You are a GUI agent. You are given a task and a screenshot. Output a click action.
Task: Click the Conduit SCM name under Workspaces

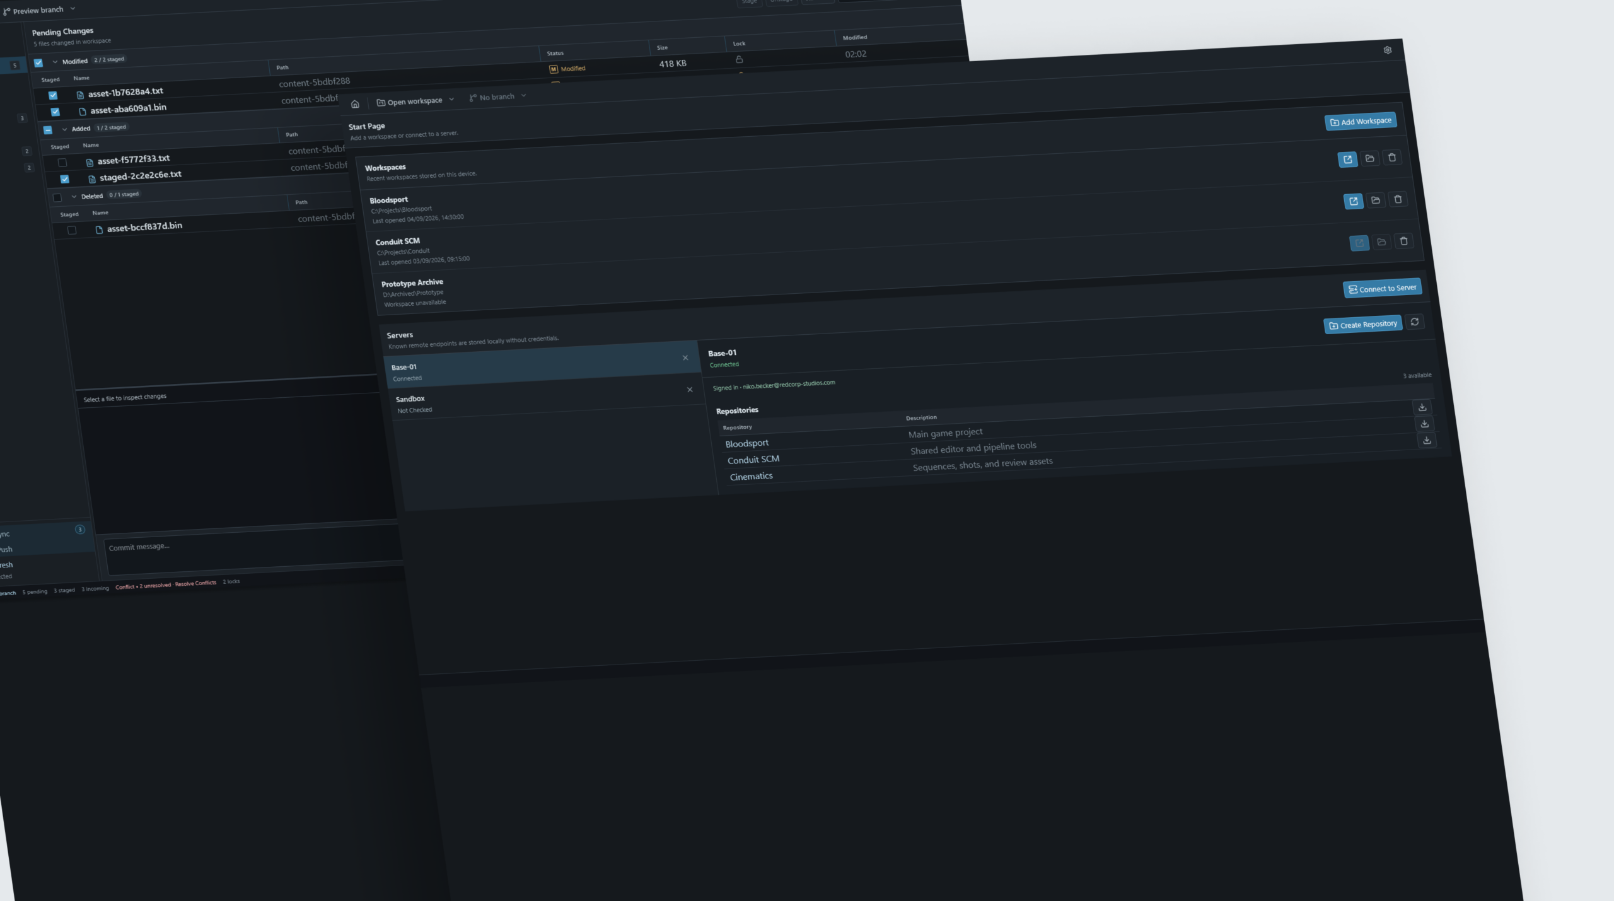click(397, 241)
